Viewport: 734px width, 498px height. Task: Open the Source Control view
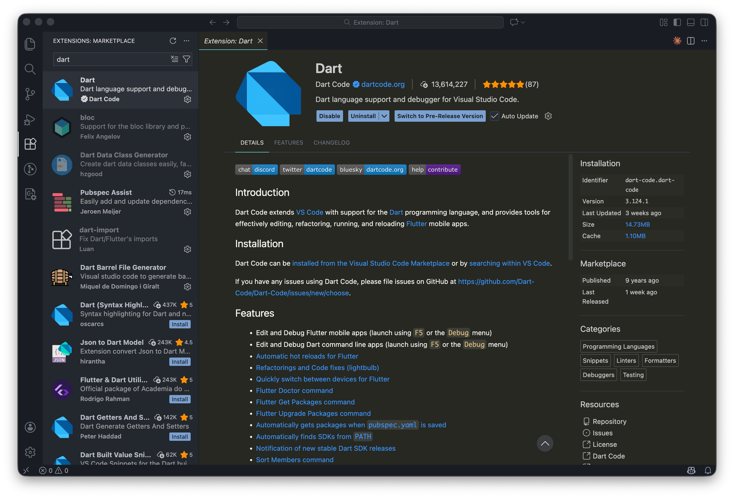pyautogui.click(x=30, y=94)
